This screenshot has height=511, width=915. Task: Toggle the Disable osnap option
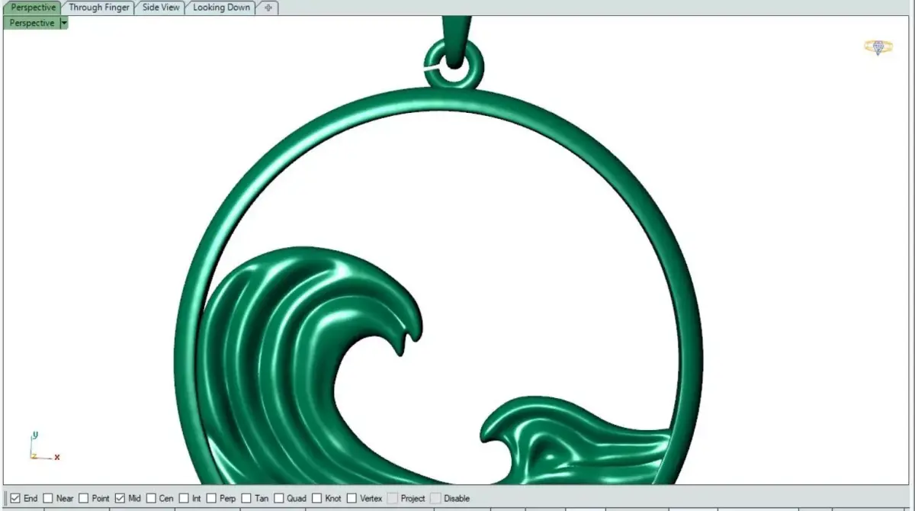tap(435, 499)
